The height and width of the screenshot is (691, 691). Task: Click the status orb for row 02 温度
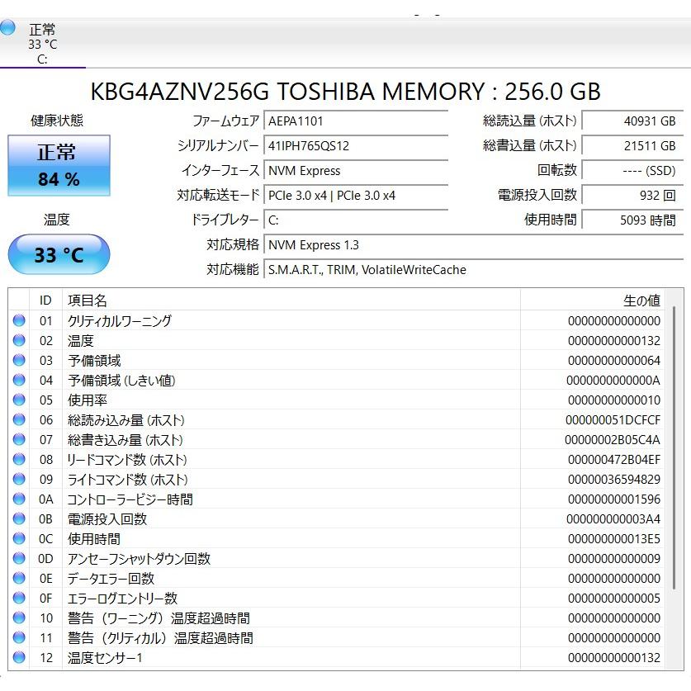pos(19,340)
